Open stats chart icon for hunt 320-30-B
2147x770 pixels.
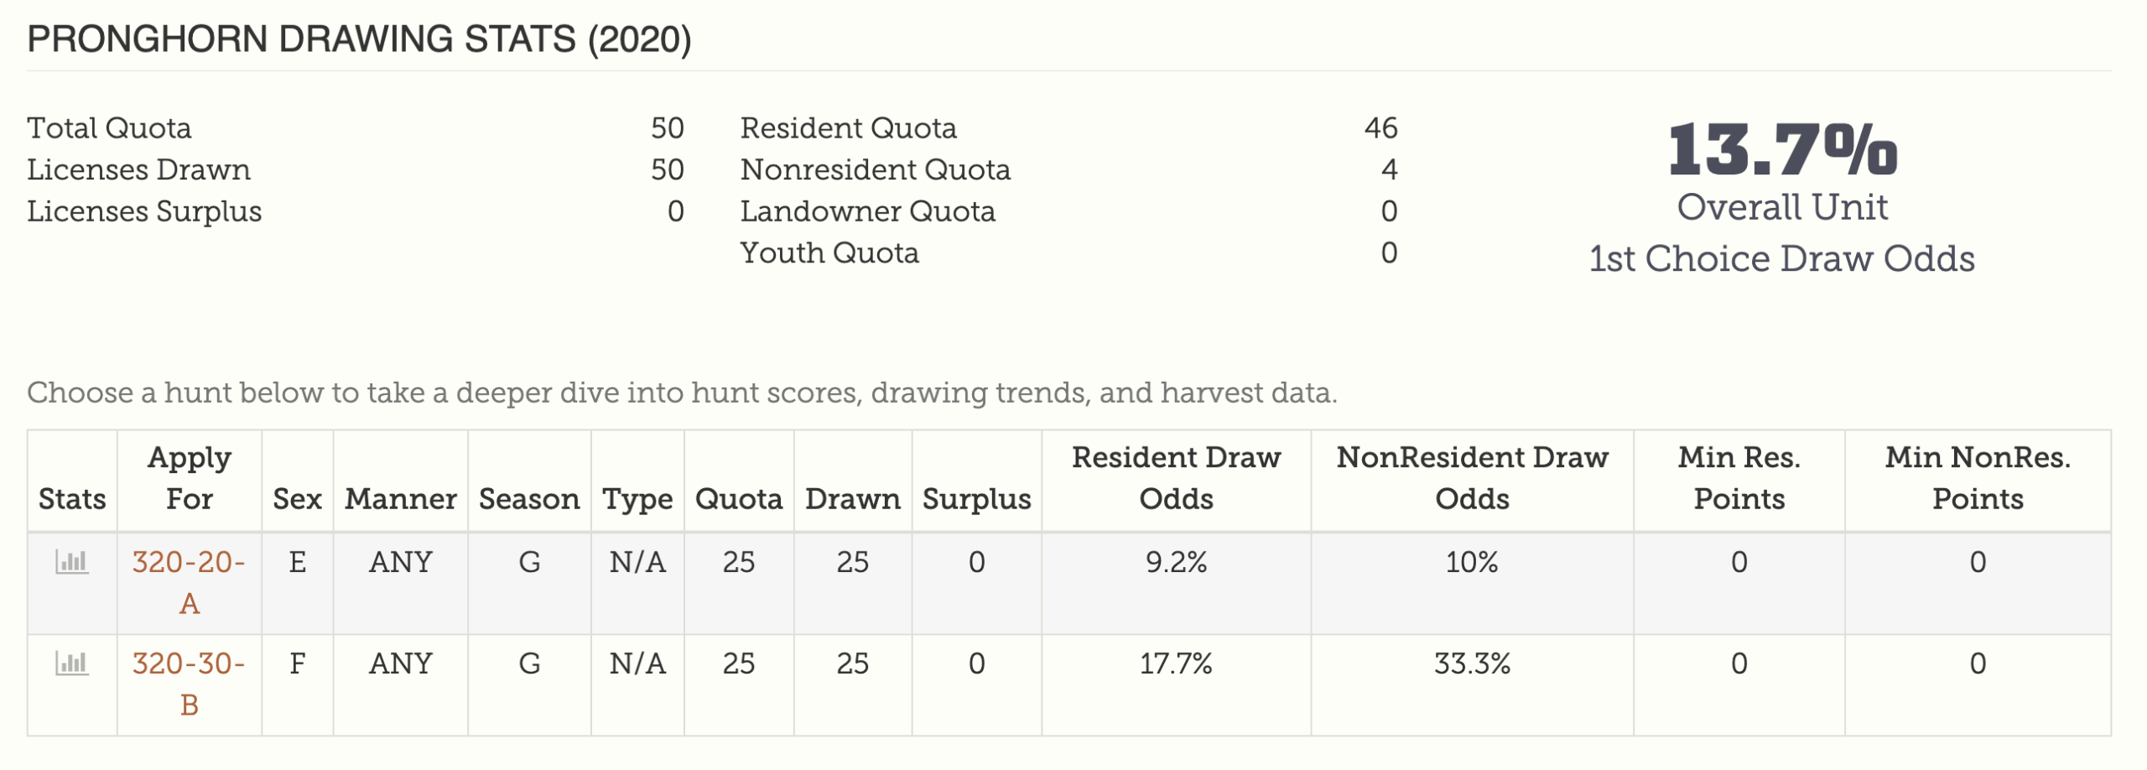(x=71, y=663)
